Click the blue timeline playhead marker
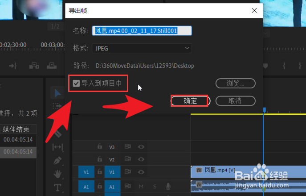The width and height of the screenshot is (306, 196). [x=264, y=110]
